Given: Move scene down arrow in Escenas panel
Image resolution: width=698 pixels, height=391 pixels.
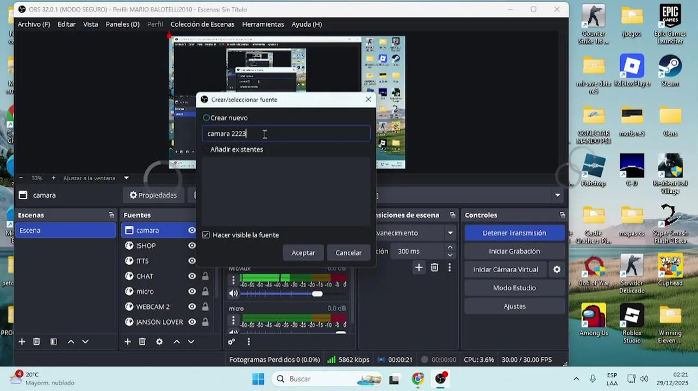Looking at the screenshot, I should point(85,342).
